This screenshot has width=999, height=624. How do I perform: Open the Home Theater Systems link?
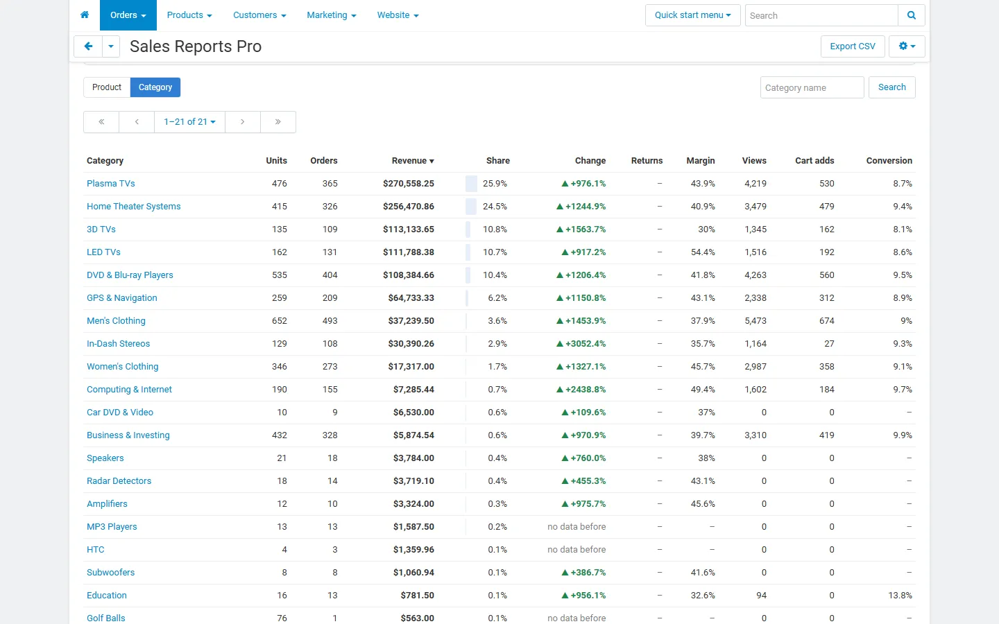pos(133,207)
